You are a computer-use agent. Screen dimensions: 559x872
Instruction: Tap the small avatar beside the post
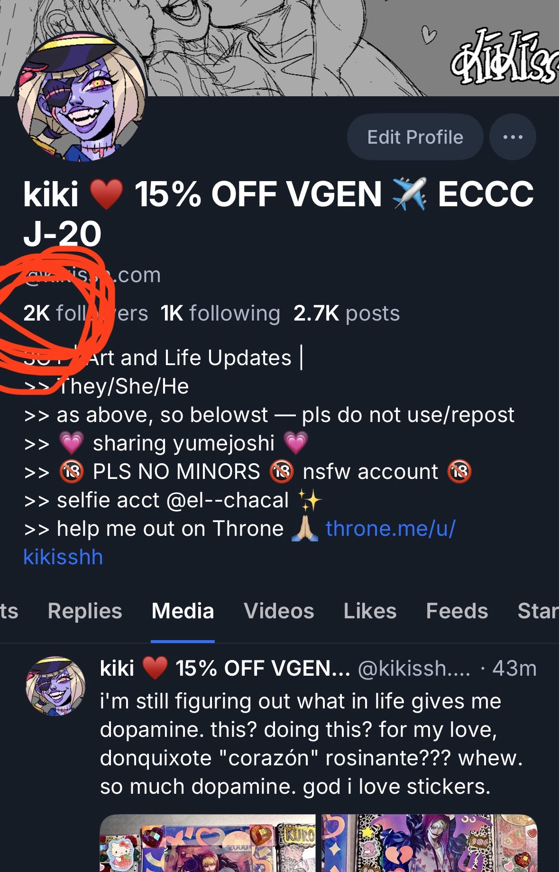click(x=55, y=686)
